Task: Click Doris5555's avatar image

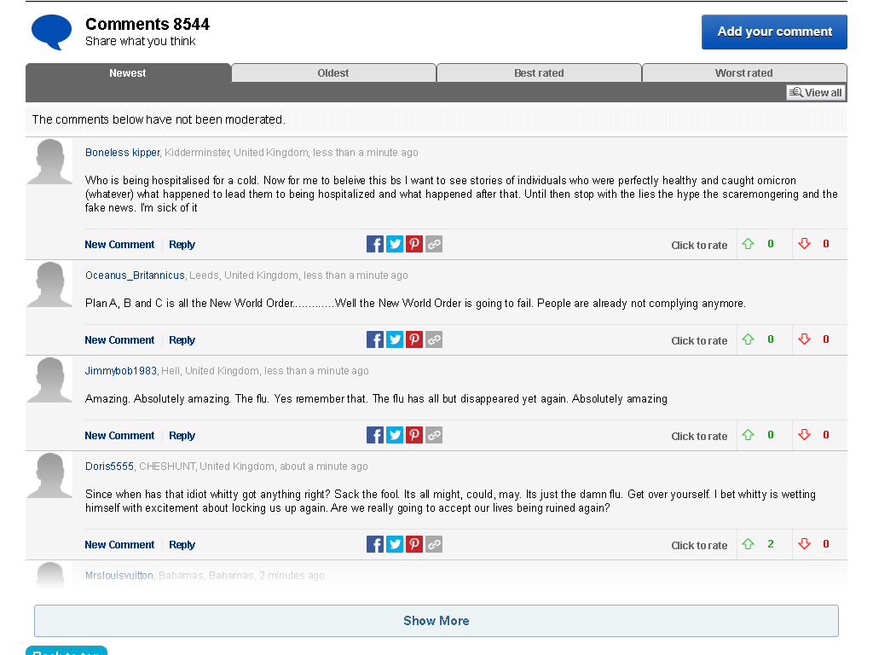Action: point(49,475)
